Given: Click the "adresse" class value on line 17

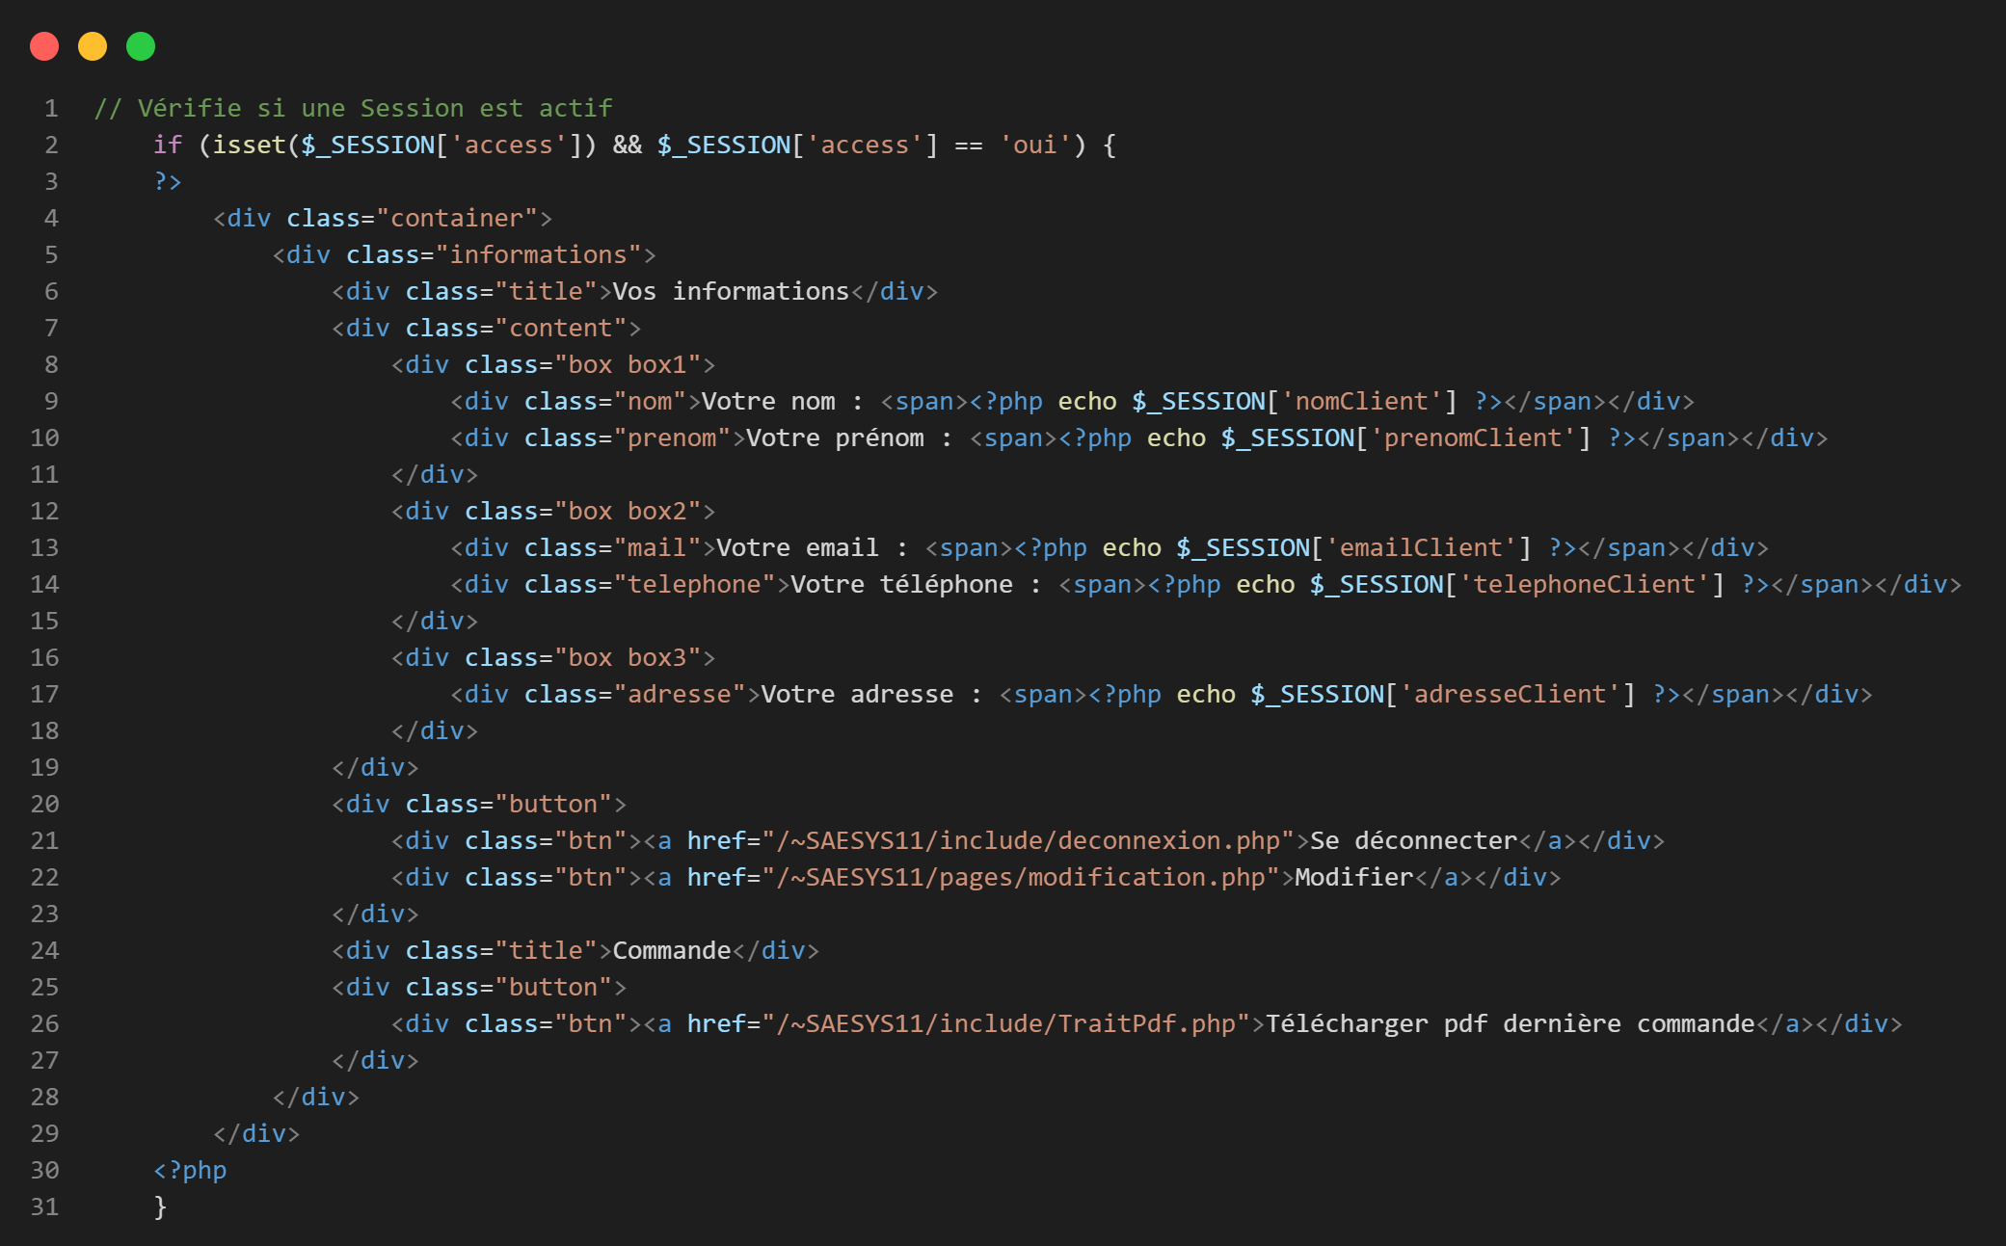Looking at the screenshot, I should [x=680, y=694].
